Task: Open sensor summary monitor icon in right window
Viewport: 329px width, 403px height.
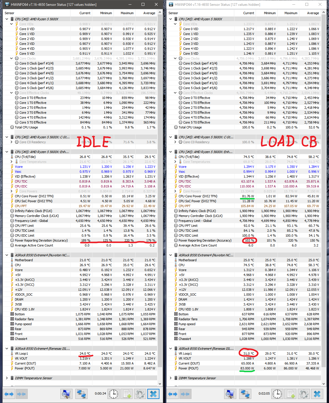Action: click(x=230, y=394)
